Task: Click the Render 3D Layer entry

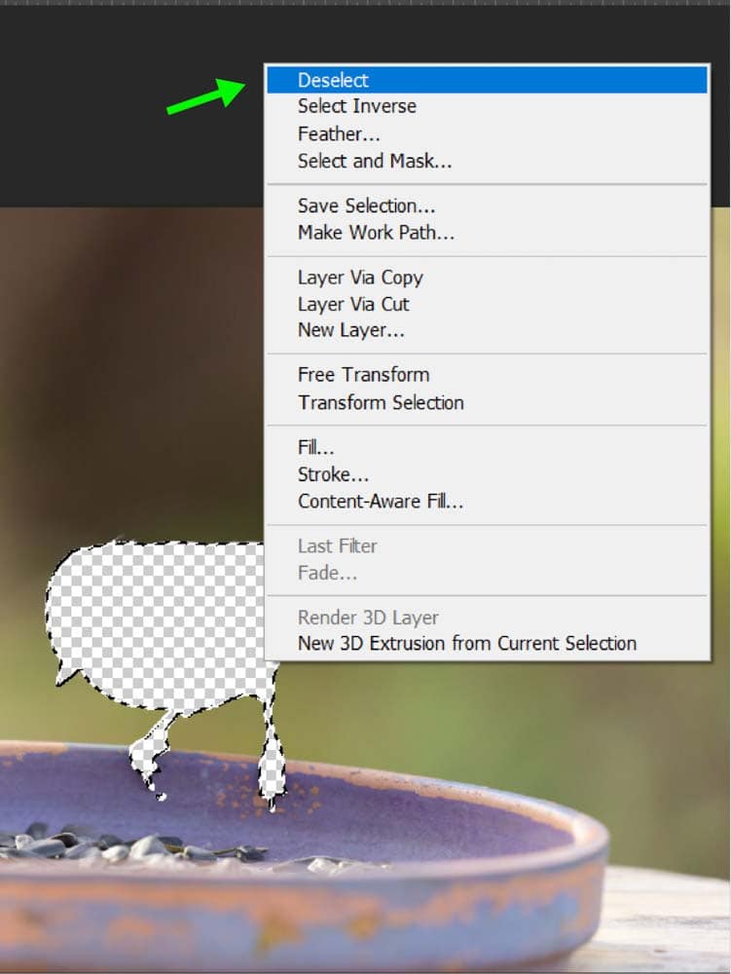Action: coord(487,618)
